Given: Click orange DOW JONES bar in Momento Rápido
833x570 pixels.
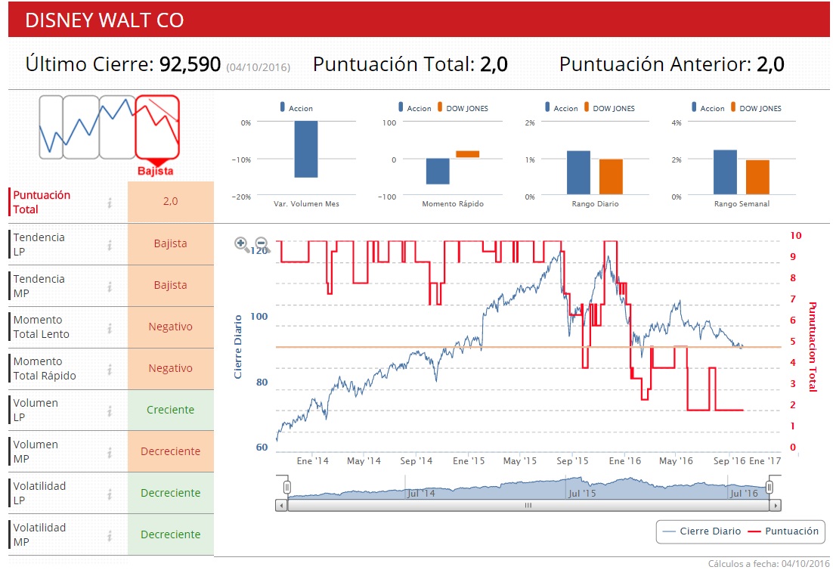Looking at the screenshot, I should pos(467,154).
